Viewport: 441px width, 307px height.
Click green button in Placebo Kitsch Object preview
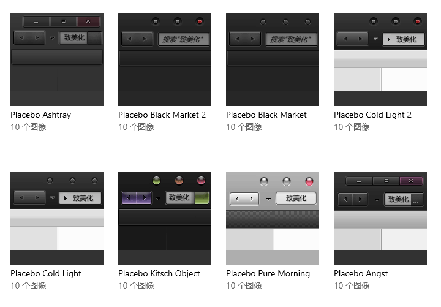click(x=202, y=198)
